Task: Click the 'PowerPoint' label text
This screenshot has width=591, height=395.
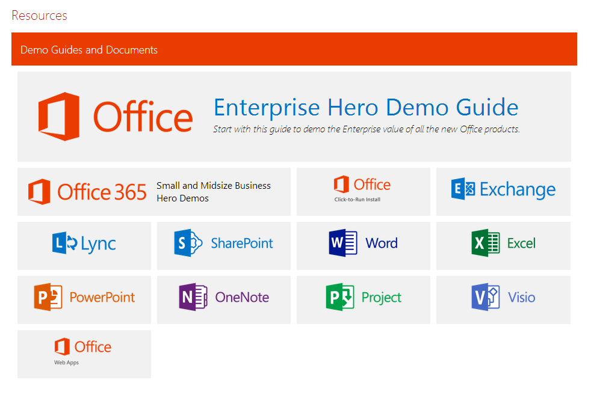Action: coord(102,298)
